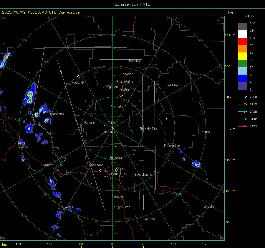Click the RedDeer city label
265x248 pixels.
125,89
